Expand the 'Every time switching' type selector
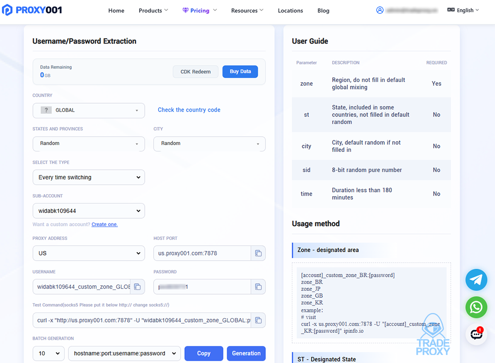The image size is (495, 363). (89, 177)
